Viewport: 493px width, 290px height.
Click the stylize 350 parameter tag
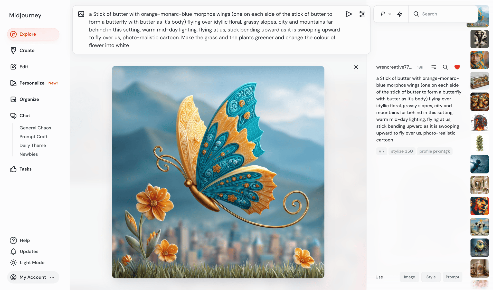pos(402,151)
